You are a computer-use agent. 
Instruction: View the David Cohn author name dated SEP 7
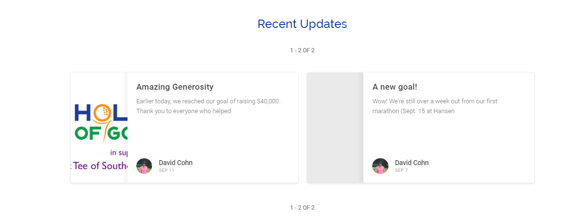coord(412,163)
